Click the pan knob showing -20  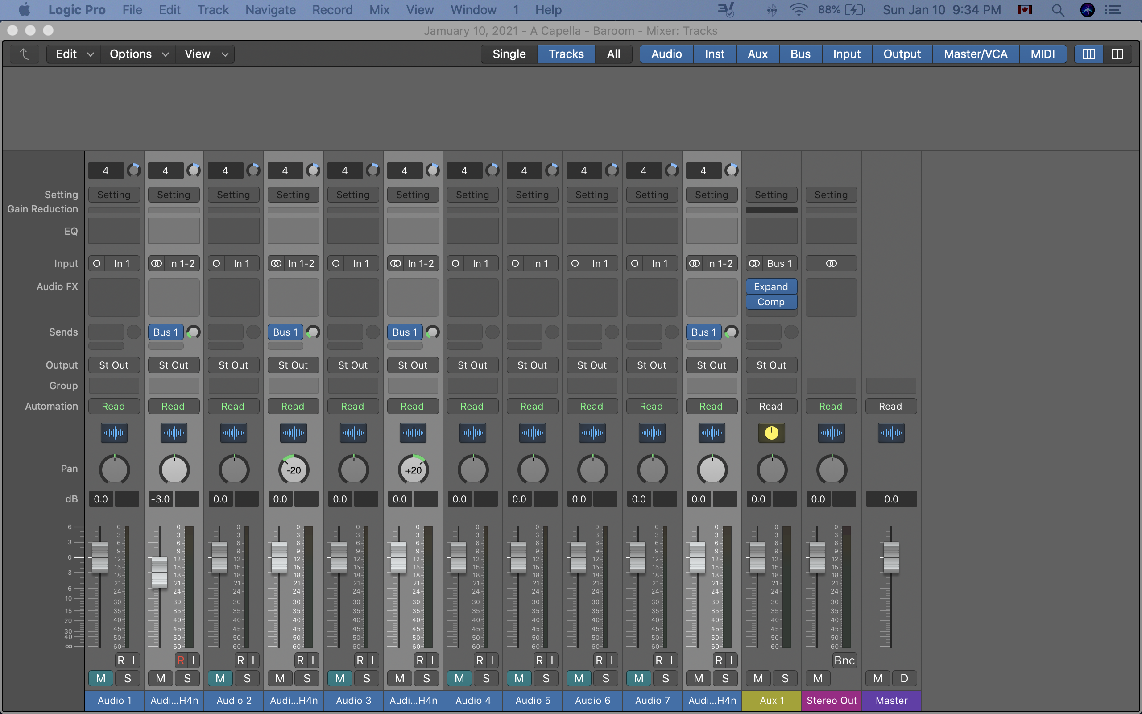(x=294, y=470)
